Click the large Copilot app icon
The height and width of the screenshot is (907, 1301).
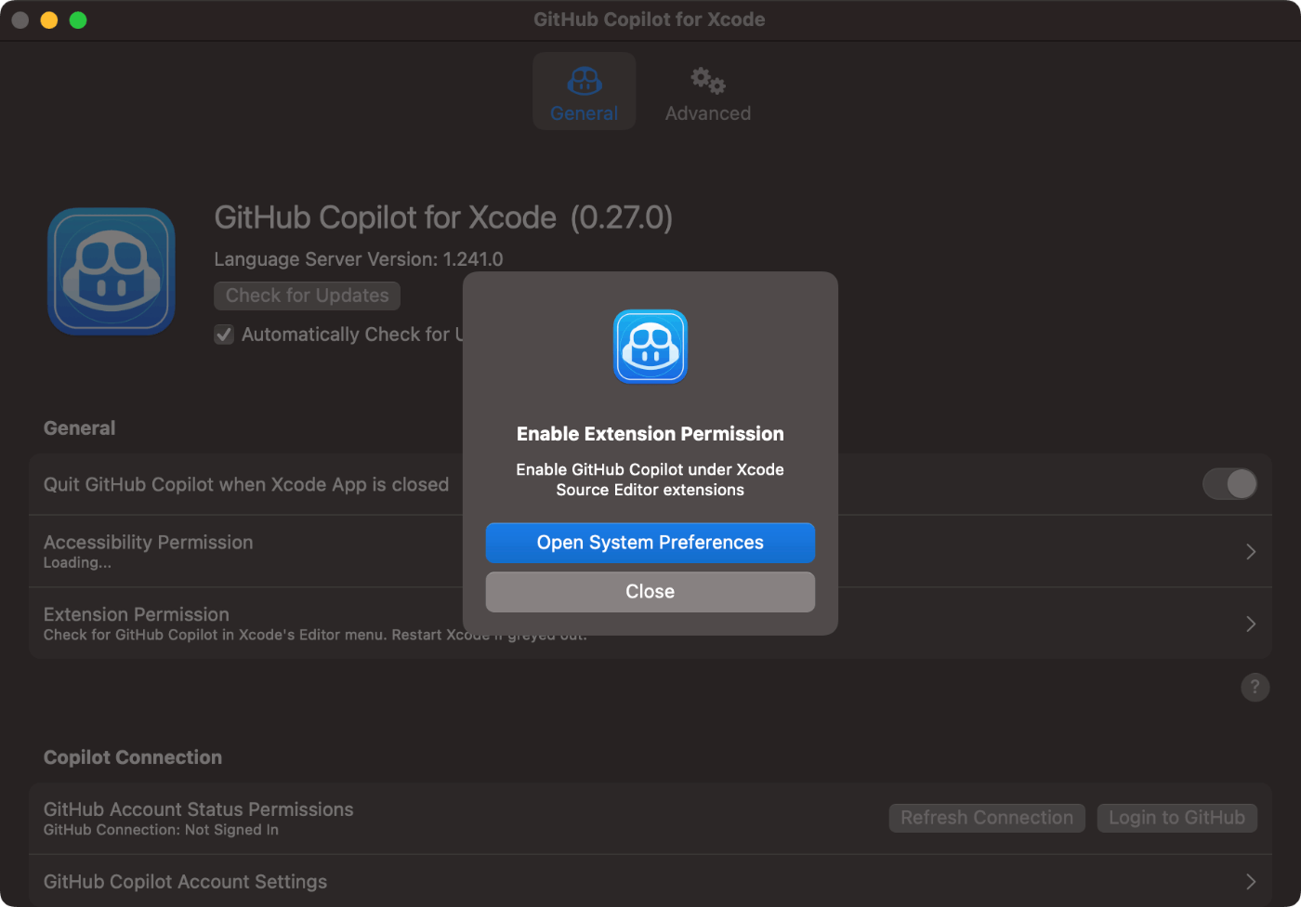pos(112,271)
